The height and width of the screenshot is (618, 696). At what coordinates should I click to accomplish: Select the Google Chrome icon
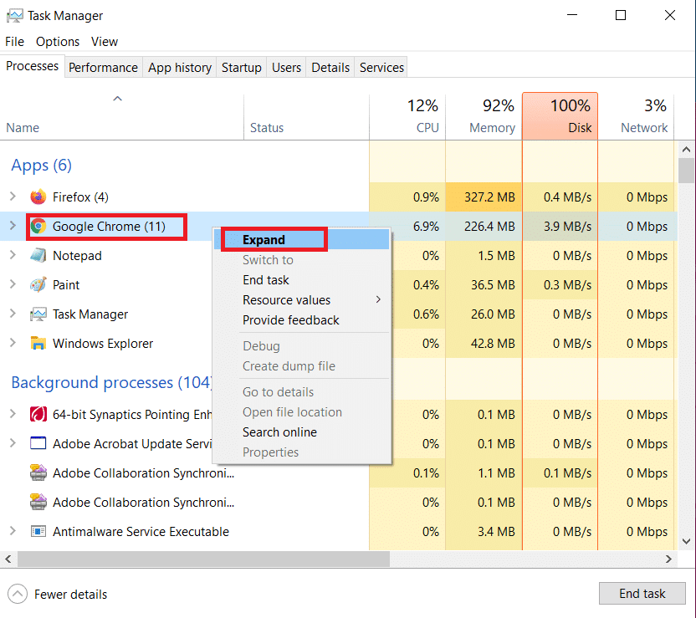pyautogui.click(x=38, y=226)
